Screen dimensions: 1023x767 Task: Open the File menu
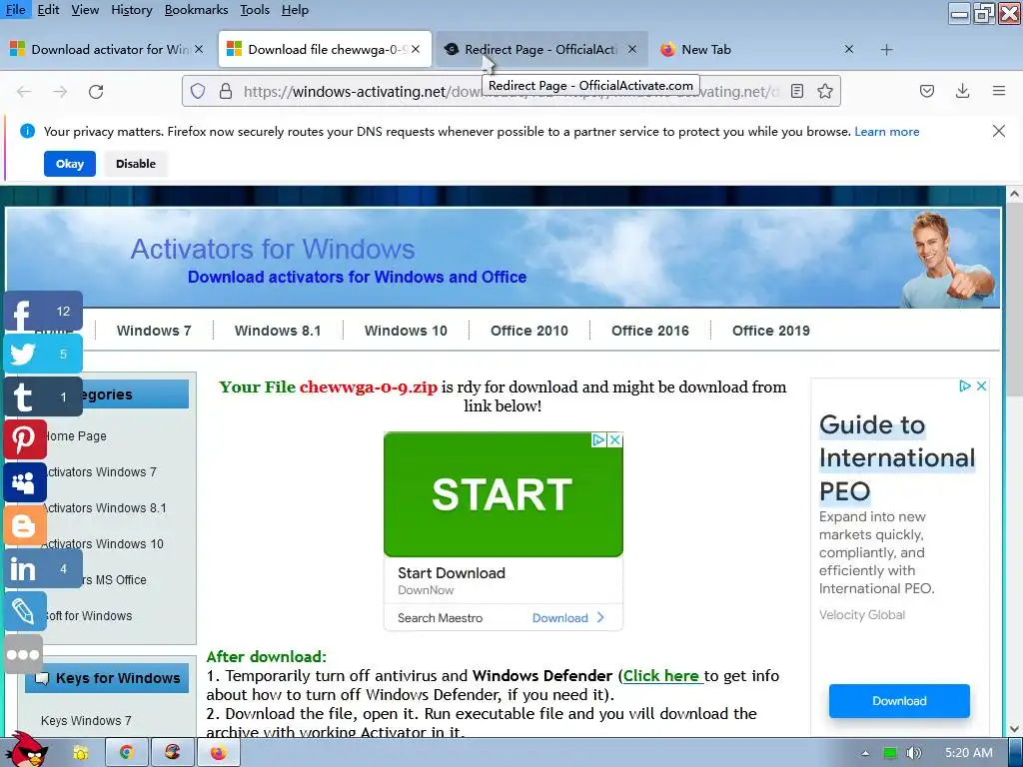click(x=15, y=10)
